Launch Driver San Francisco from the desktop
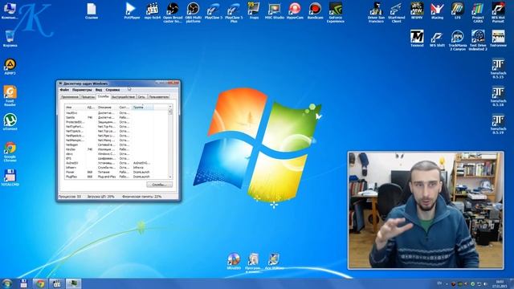 [x=376, y=13]
